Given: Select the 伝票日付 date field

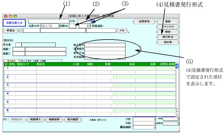Looking at the screenshot, I should tap(49, 26).
